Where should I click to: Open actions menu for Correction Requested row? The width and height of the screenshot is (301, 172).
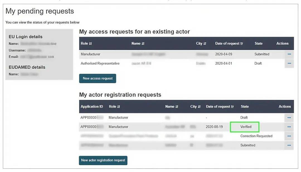289,136
